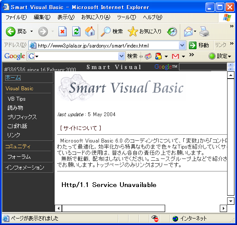Expand the Google toolbar overflow chevron
Image resolution: width=237 pixels, height=225 pixels.
pyautogui.click(x=191, y=54)
